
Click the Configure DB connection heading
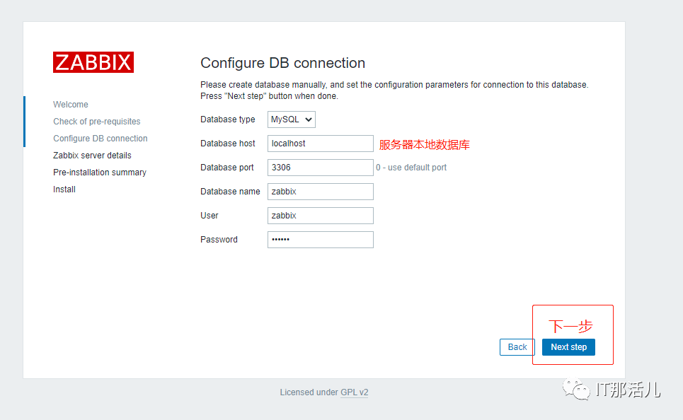282,63
